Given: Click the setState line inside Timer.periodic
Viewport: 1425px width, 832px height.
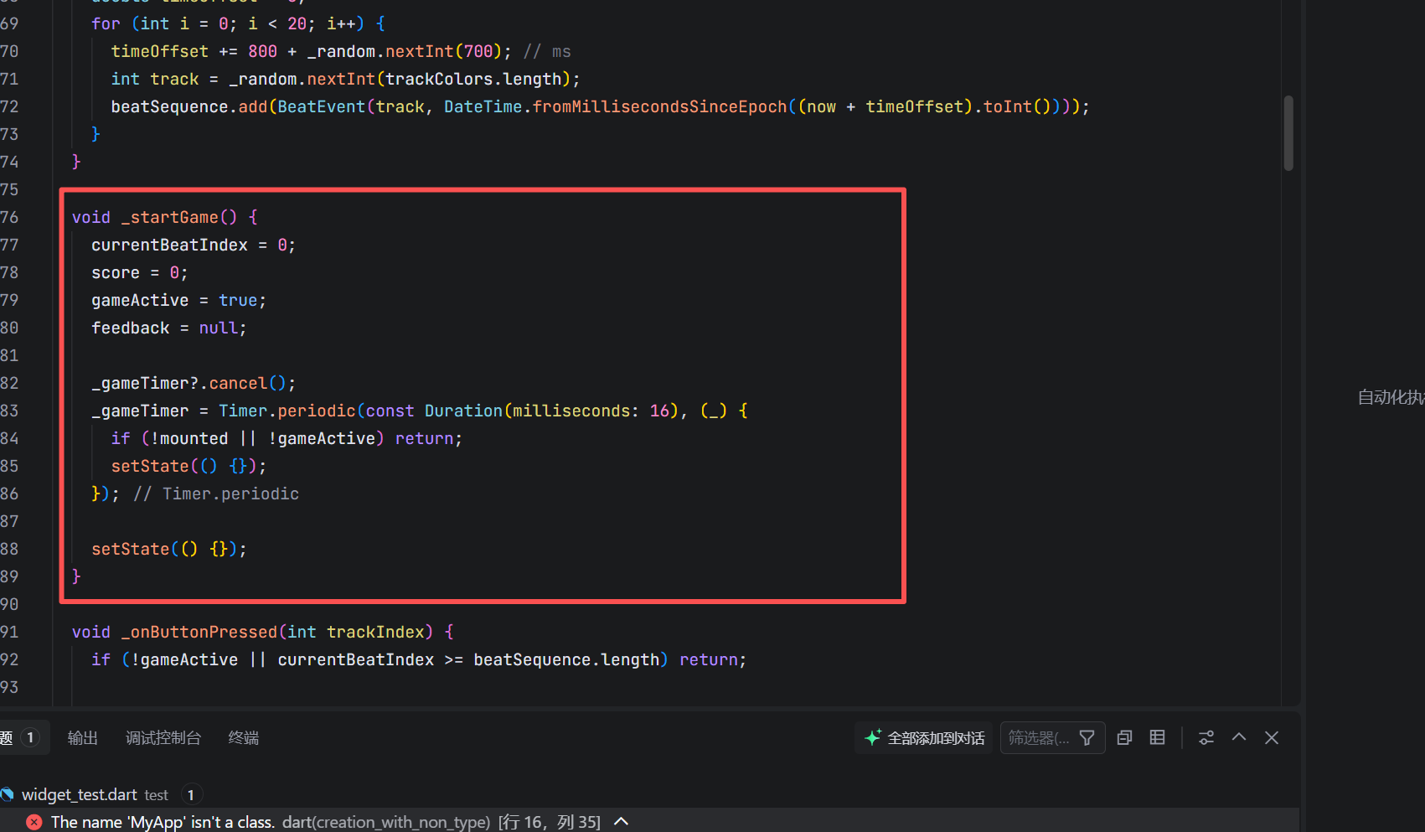Looking at the screenshot, I should tap(188, 466).
